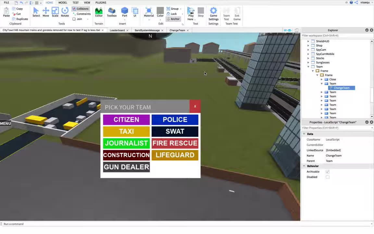374x234 pixels.
Task: Toggle Collisions setting
Action: 81,8
